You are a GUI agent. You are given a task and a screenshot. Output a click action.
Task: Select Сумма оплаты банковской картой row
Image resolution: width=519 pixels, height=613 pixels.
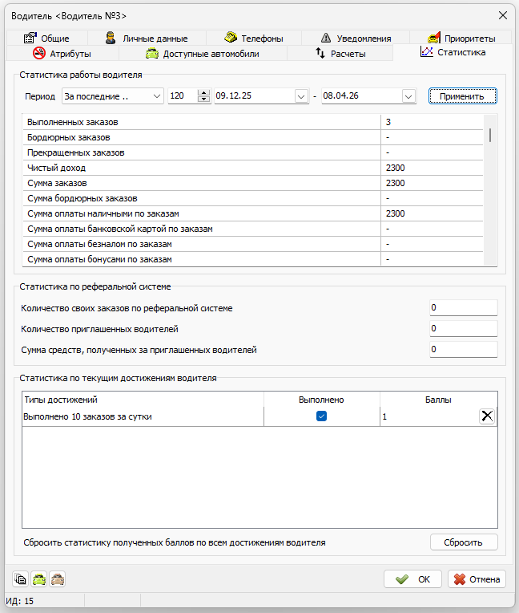tap(253, 229)
